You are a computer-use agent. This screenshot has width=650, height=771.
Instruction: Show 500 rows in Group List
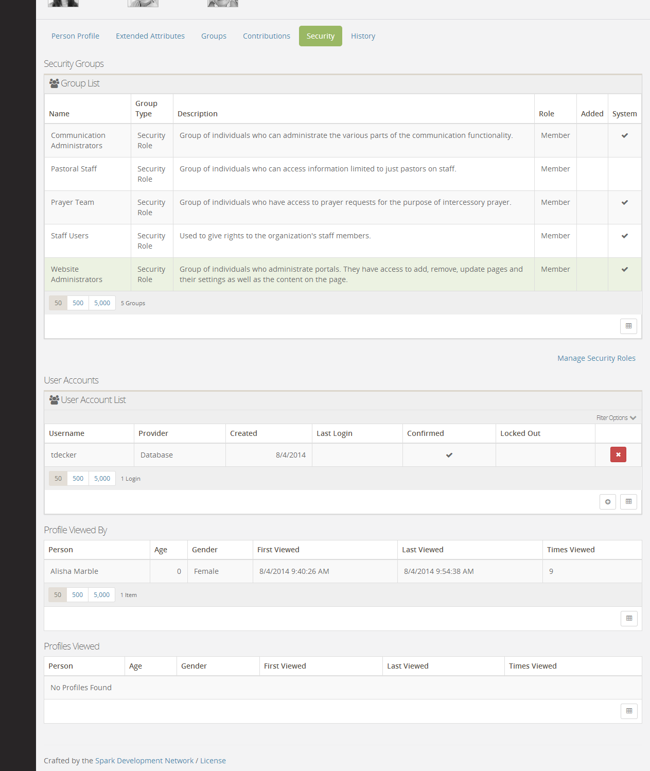78,303
